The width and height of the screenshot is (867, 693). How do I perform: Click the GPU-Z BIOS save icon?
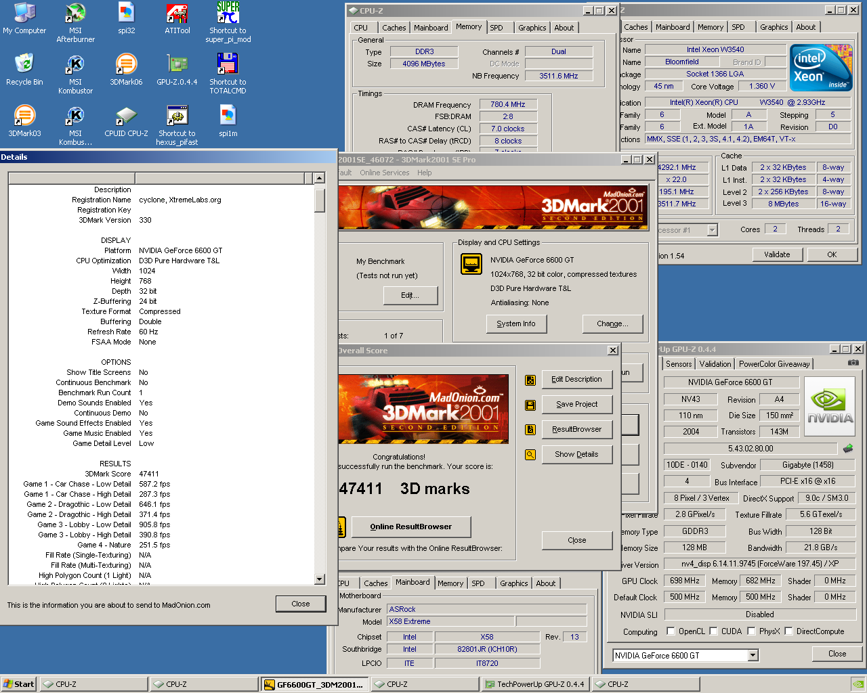(x=848, y=448)
